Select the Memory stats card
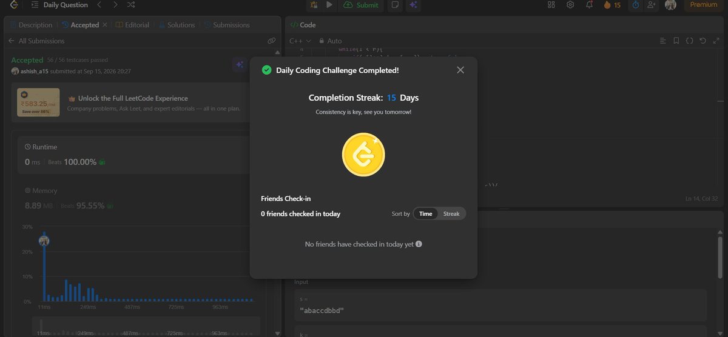This screenshot has height=337, width=728. [133, 199]
